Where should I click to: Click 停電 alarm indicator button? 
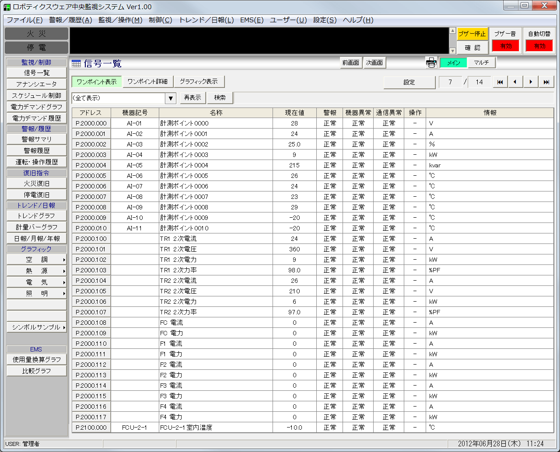pyautogui.click(x=36, y=48)
